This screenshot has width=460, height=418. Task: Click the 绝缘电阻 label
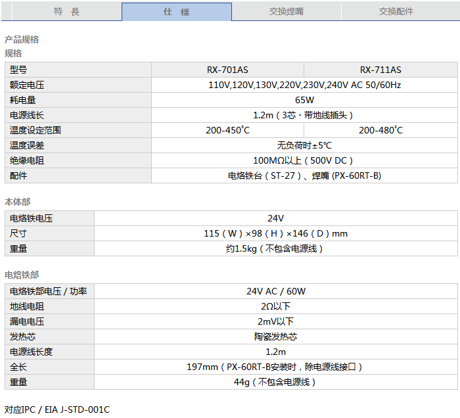[78, 160]
